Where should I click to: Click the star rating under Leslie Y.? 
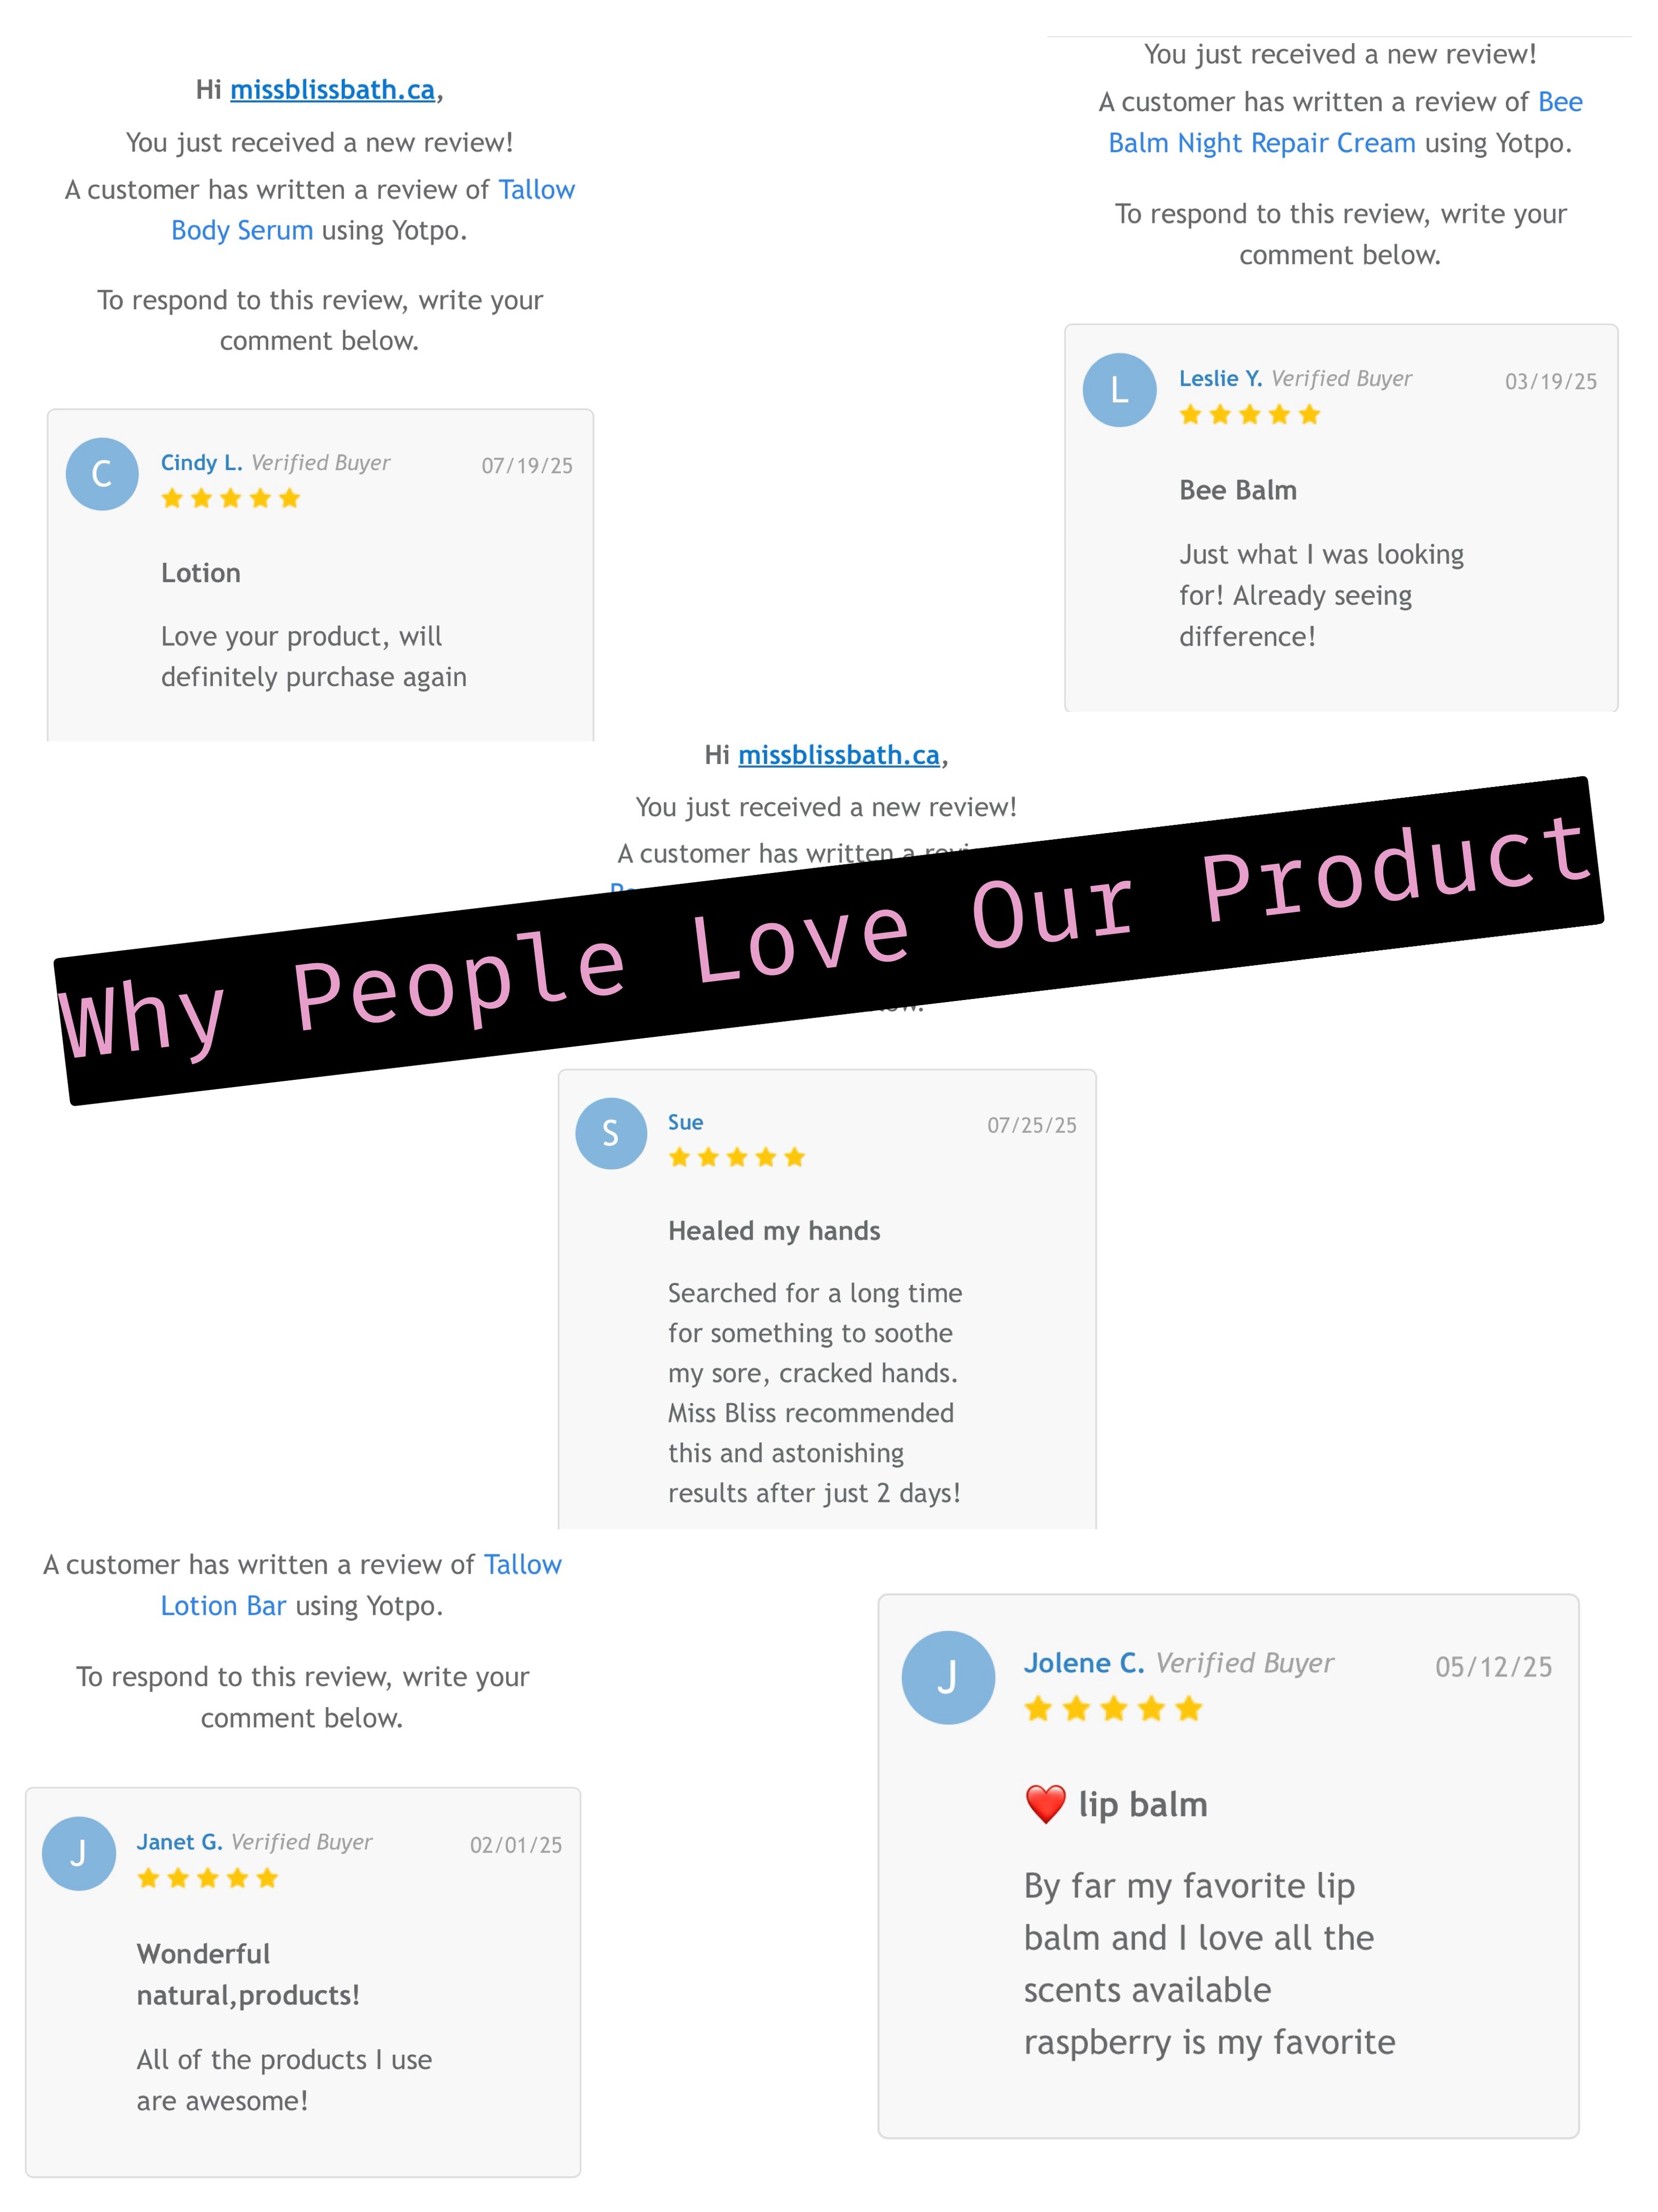(1249, 414)
